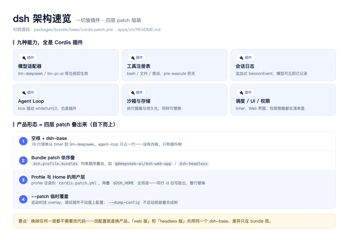The width and height of the screenshot is (349, 240).
Task: Click the description 执行隔离与持久化，同样可替换
Action: [154, 109]
